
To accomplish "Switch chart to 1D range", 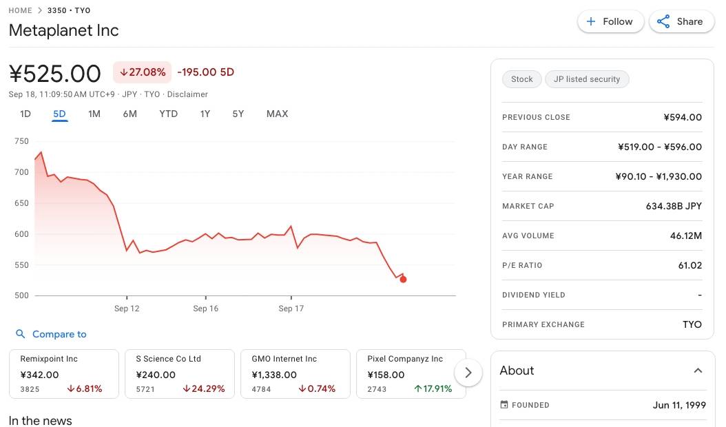I will [x=25, y=114].
